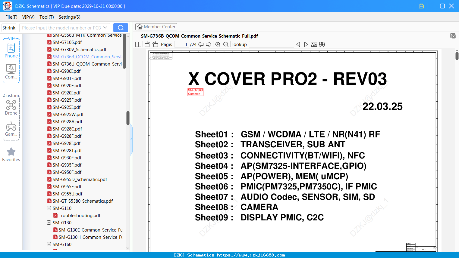Click the two-page view icon
The image size is (459, 258).
click(x=138, y=44)
